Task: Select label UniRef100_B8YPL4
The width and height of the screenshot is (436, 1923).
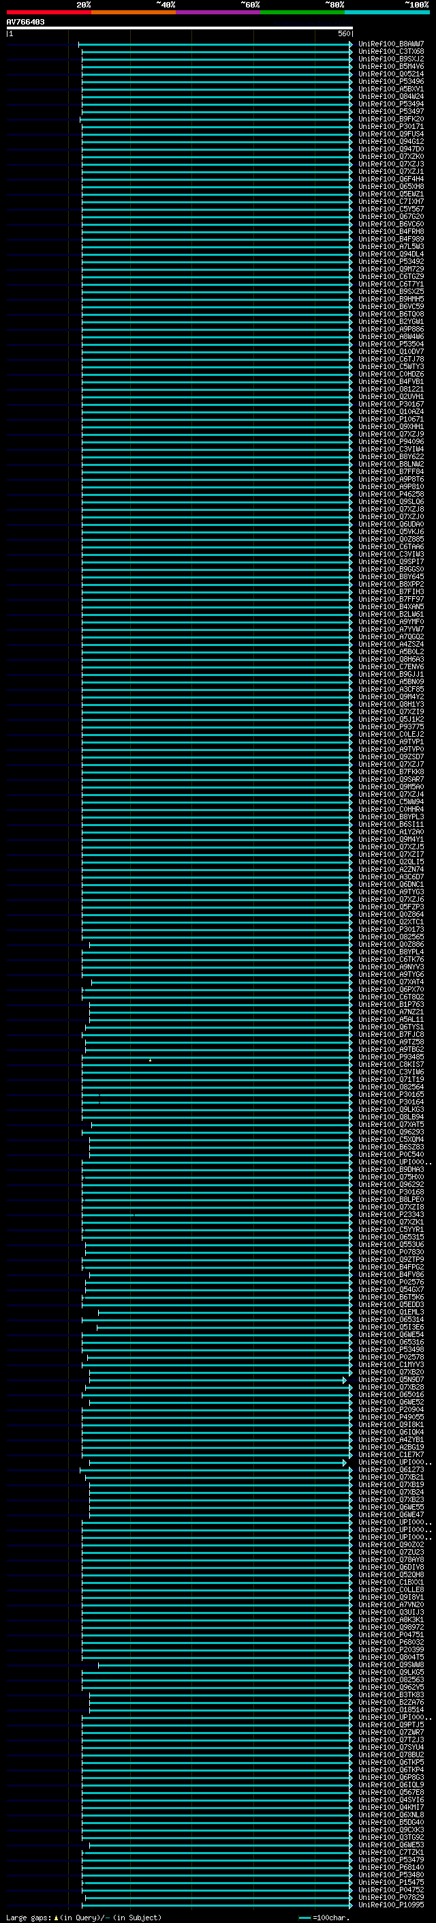Action: [x=391, y=952]
